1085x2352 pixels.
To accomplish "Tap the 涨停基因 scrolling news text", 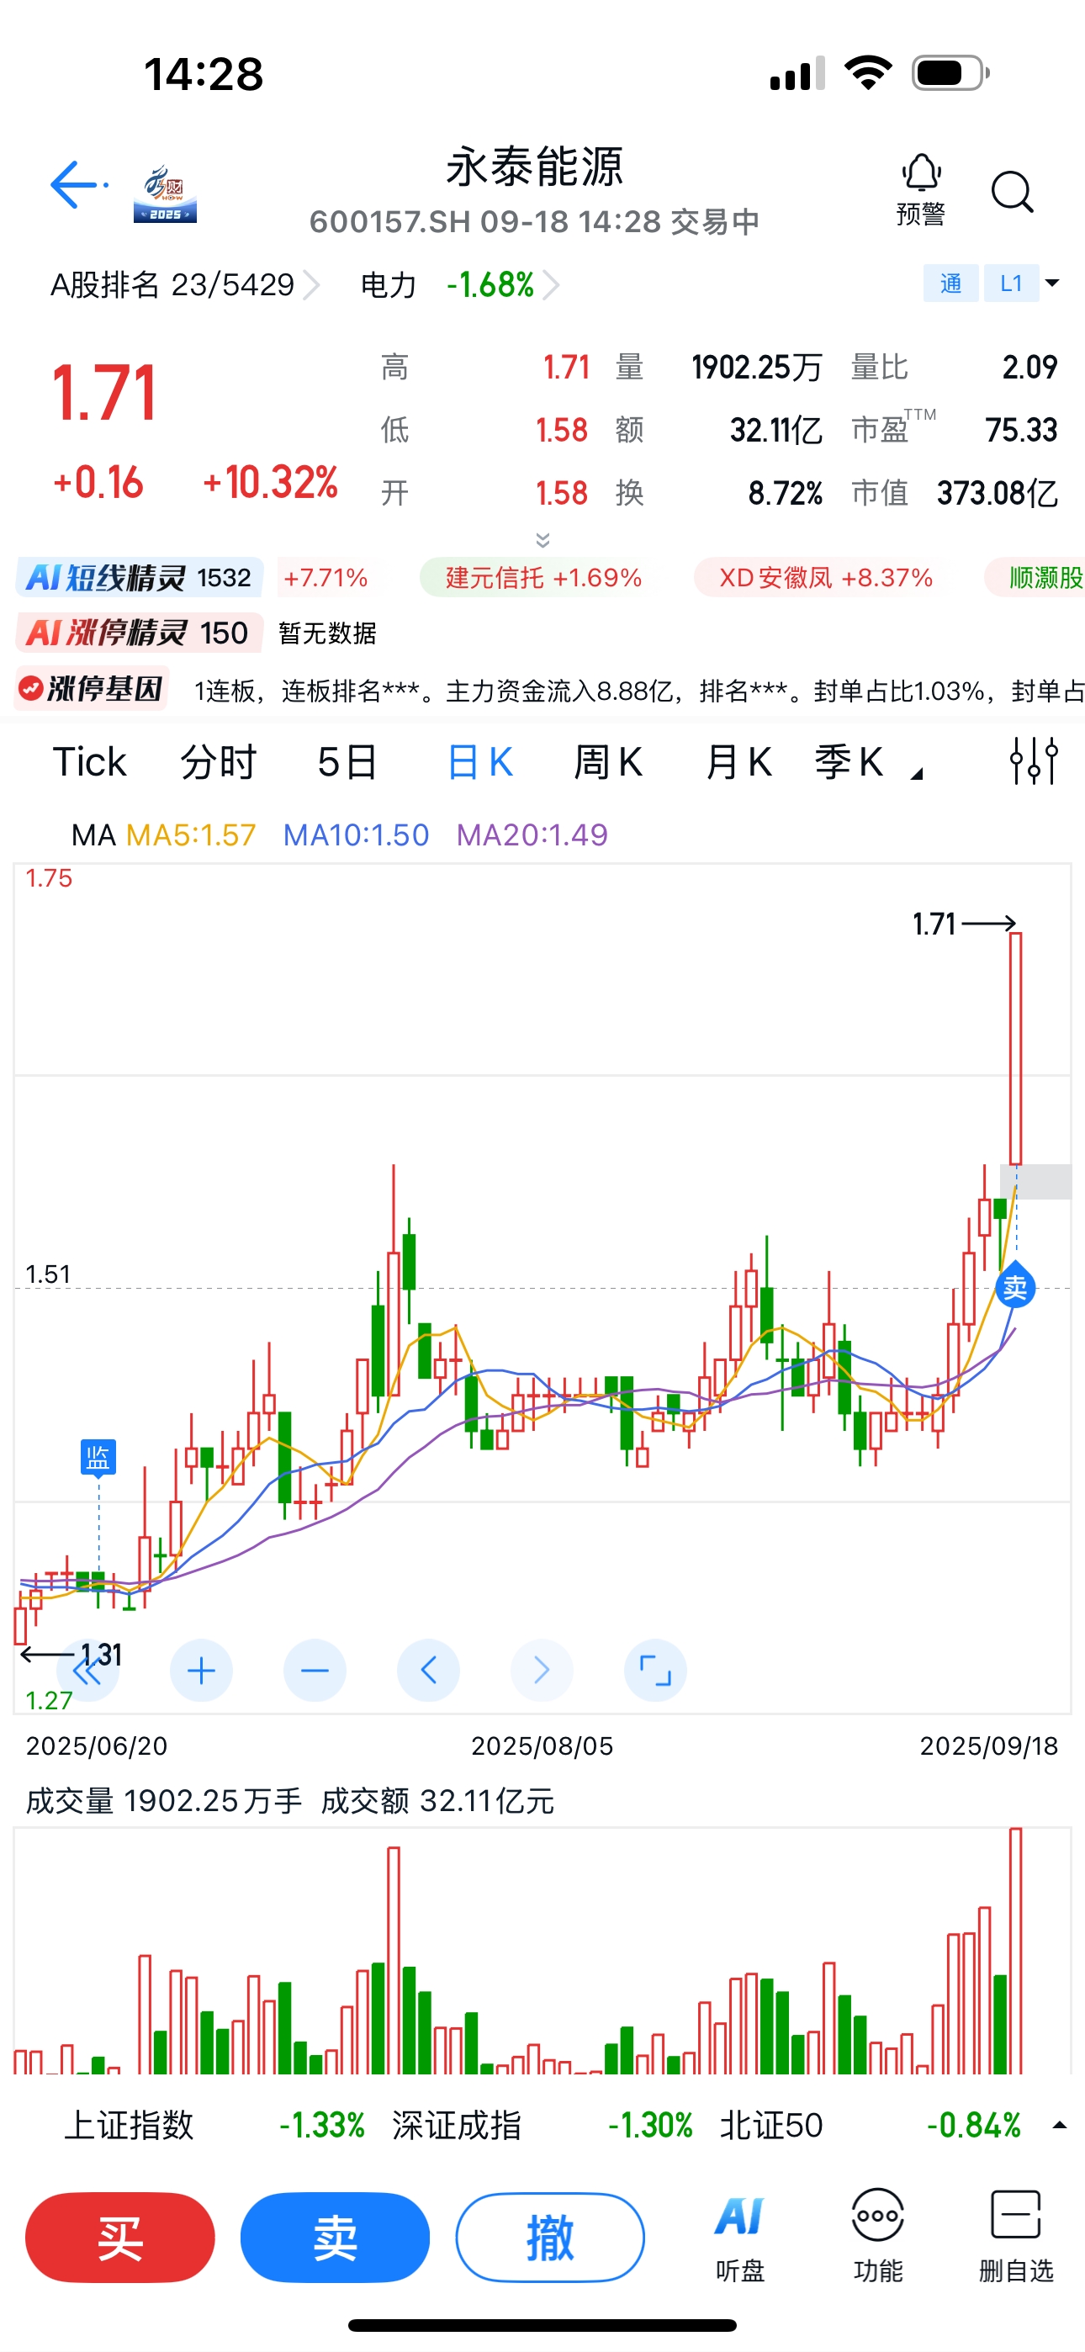I will 639,691.
